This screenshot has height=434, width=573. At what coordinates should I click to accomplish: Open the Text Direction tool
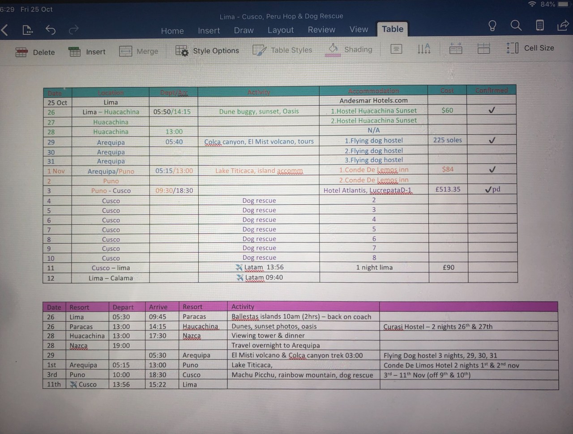pos(423,49)
